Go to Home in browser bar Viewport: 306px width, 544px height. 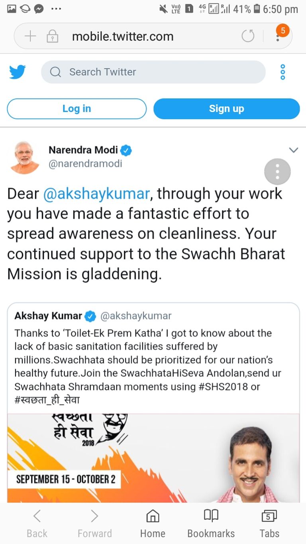point(153,524)
